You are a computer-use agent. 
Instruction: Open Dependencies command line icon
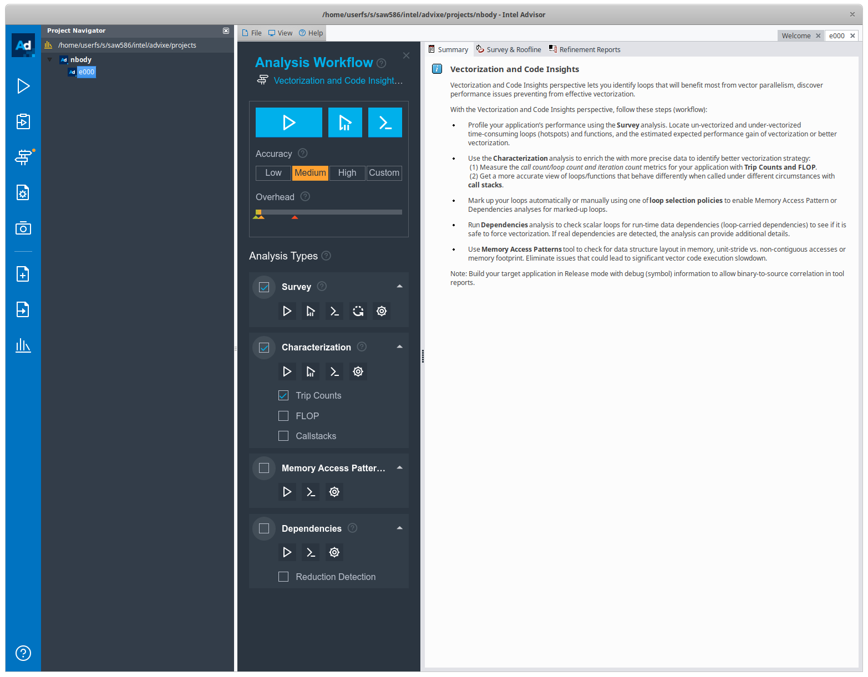click(311, 552)
